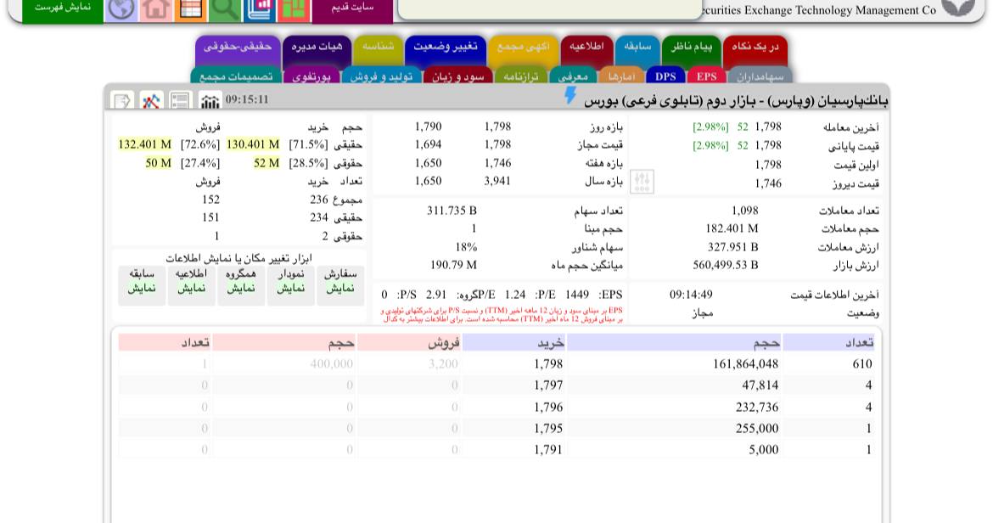The height and width of the screenshot is (523, 993).
Task: Click the پیام ناظر tab button
Action: click(691, 47)
